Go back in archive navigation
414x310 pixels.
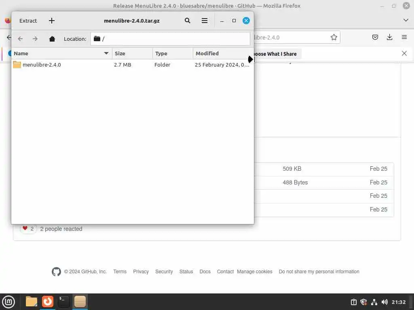click(20, 39)
